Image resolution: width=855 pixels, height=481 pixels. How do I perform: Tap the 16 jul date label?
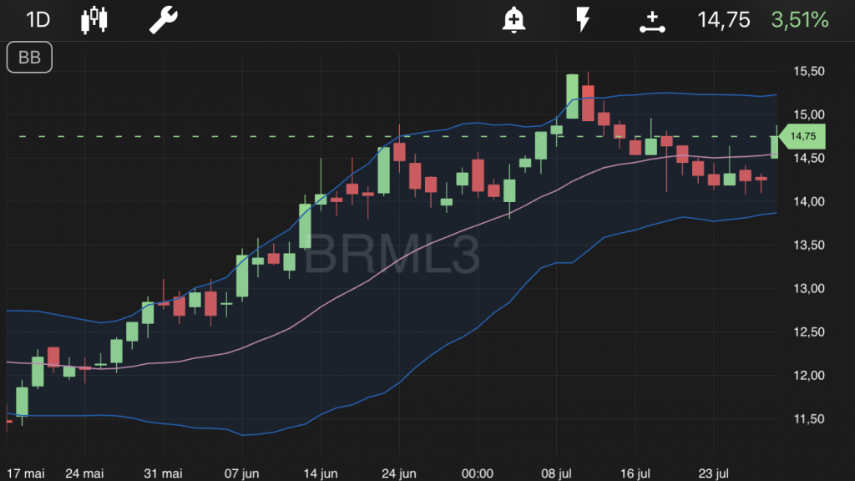[635, 473]
